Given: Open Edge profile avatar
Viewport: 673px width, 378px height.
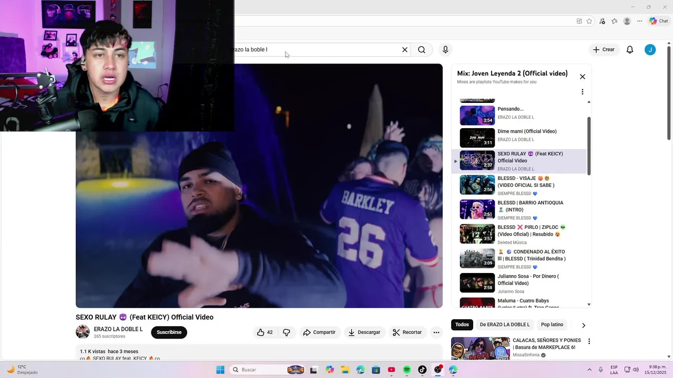Looking at the screenshot, I should (x=627, y=21).
